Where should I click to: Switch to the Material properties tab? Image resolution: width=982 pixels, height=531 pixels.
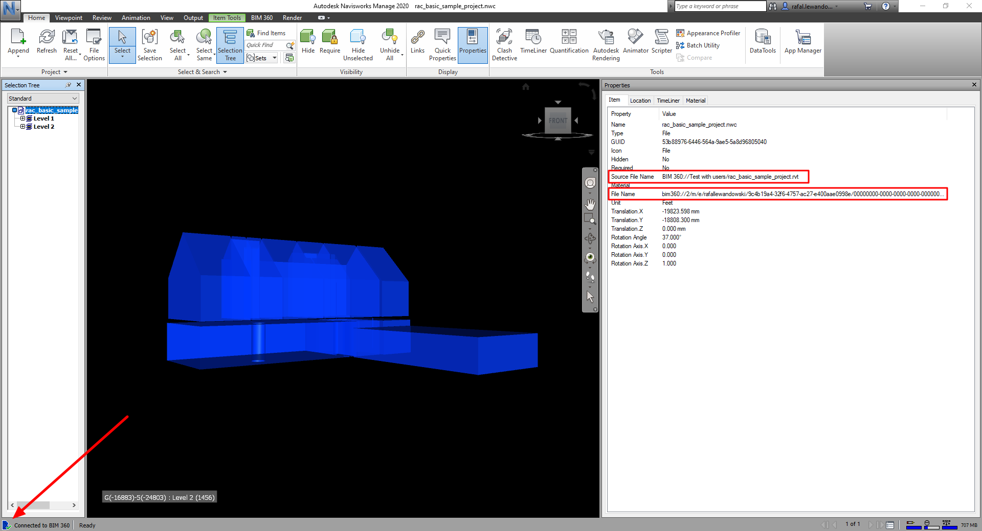(696, 101)
